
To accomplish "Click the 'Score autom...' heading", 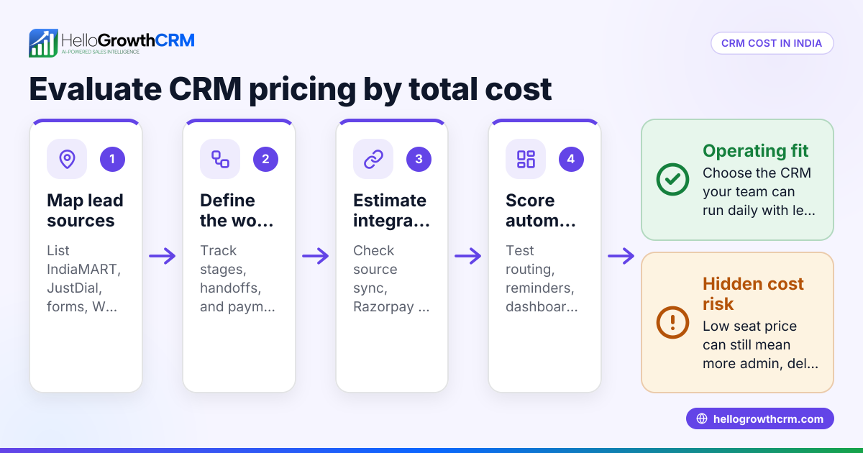I will tap(541, 211).
